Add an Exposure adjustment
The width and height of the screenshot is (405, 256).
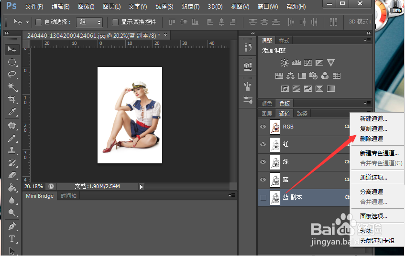click(x=319, y=63)
